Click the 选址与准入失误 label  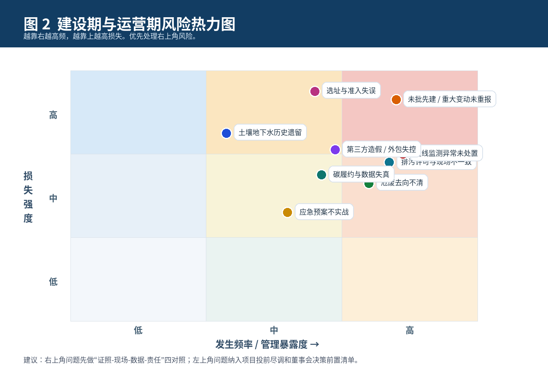click(x=351, y=91)
